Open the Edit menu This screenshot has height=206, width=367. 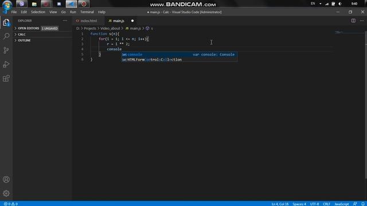[x=24, y=12]
